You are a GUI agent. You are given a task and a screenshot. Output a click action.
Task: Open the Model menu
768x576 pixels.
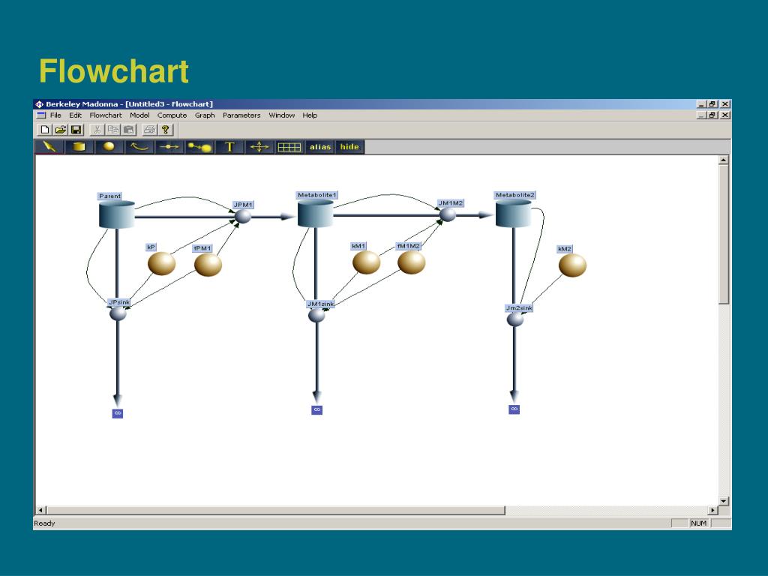tap(139, 115)
